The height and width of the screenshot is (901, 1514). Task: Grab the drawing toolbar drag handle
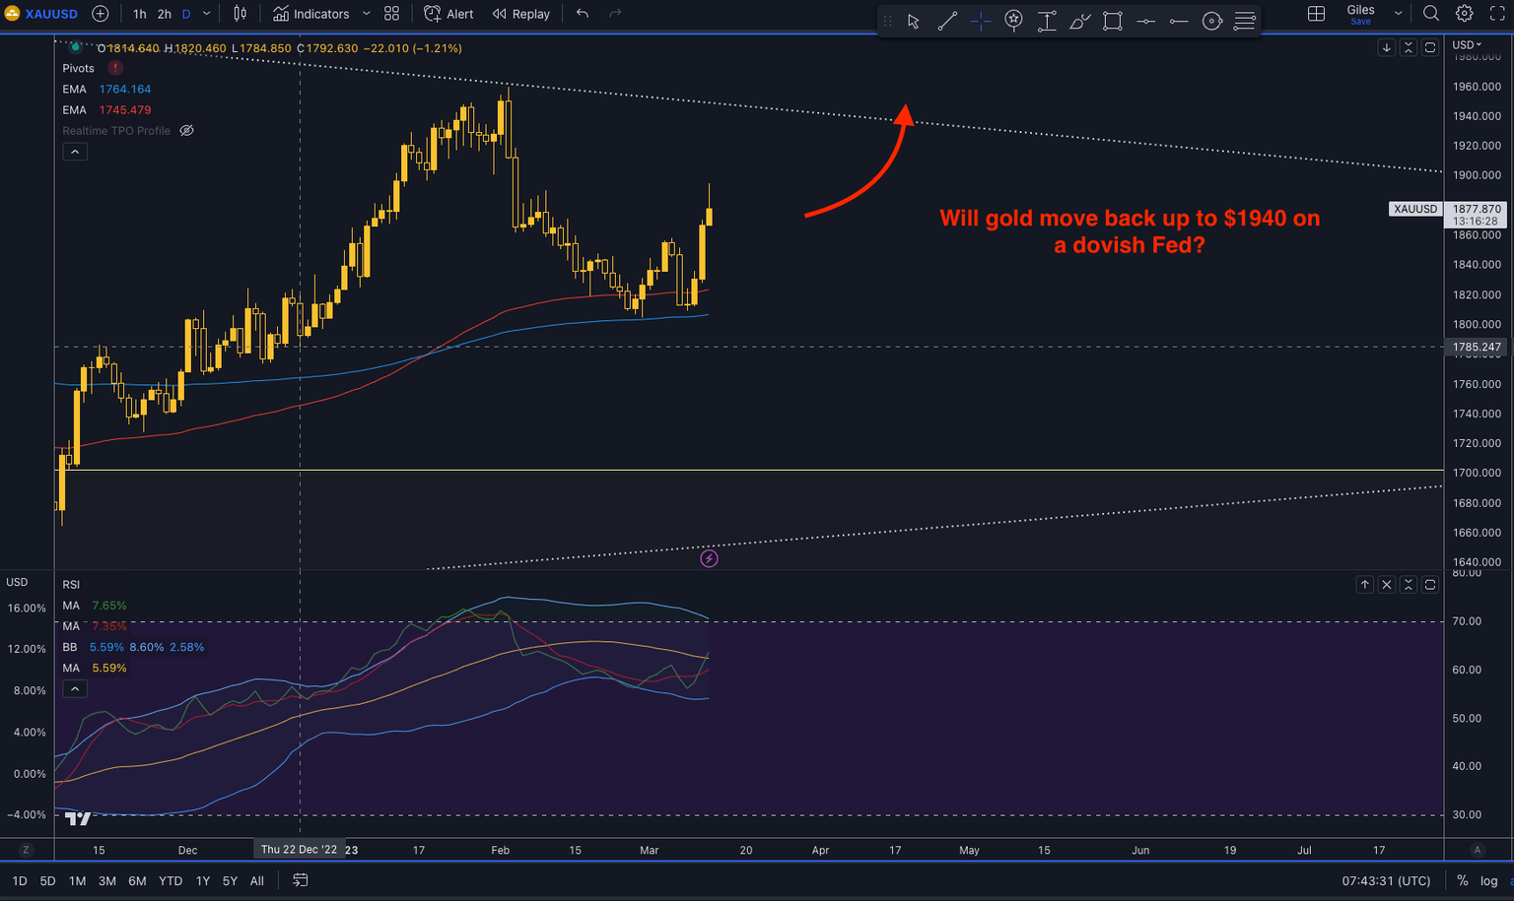[887, 21]
